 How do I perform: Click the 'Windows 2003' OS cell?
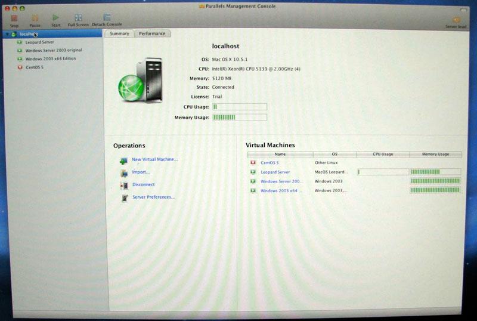coord(329,181)
